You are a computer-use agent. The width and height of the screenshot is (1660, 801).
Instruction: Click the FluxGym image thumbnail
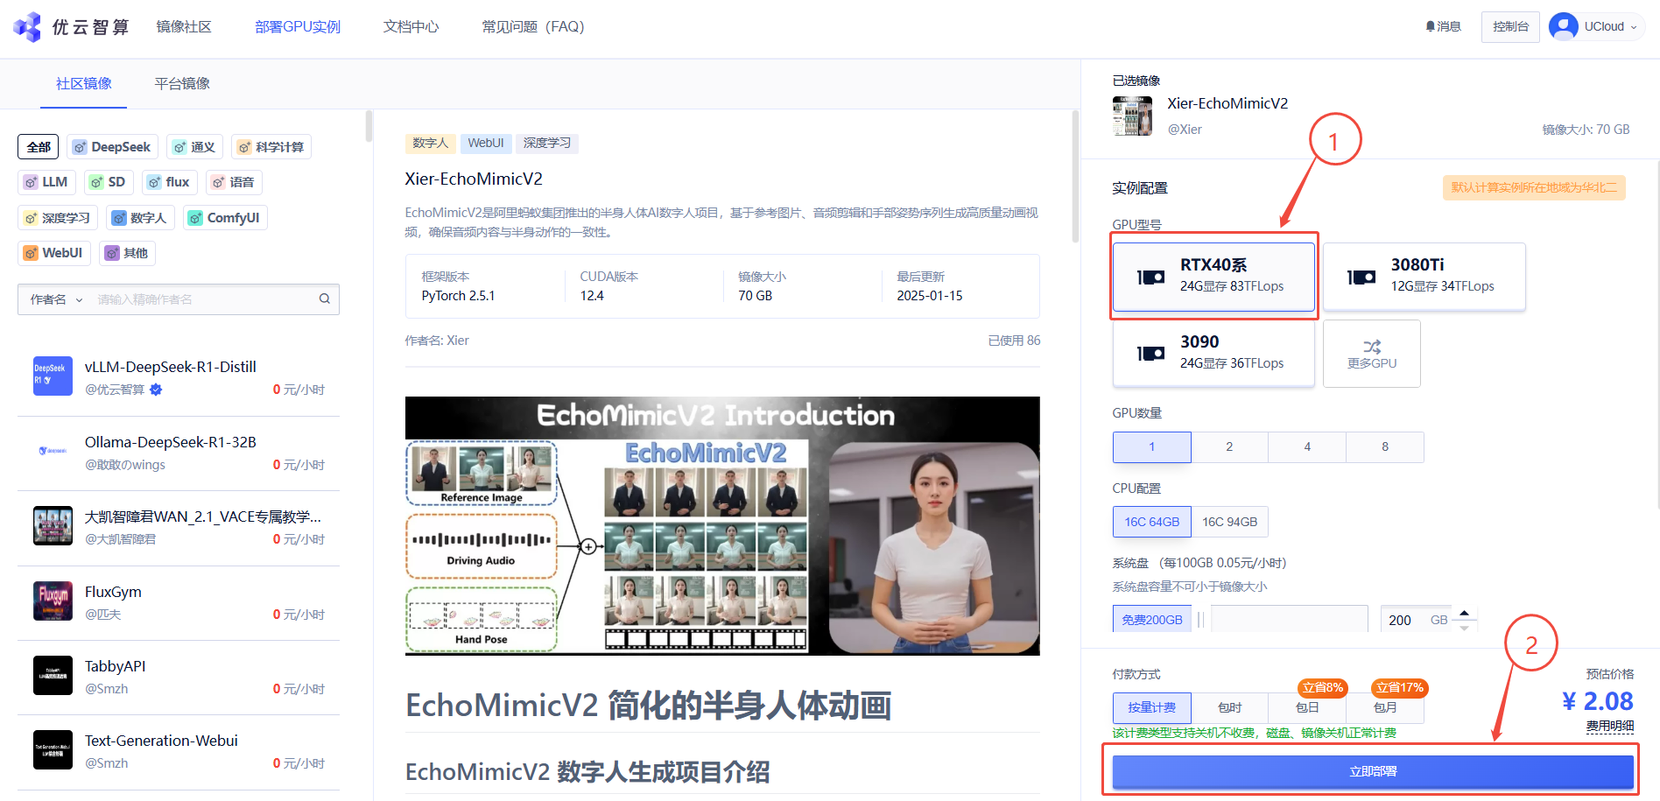click(x=53, y=601)
